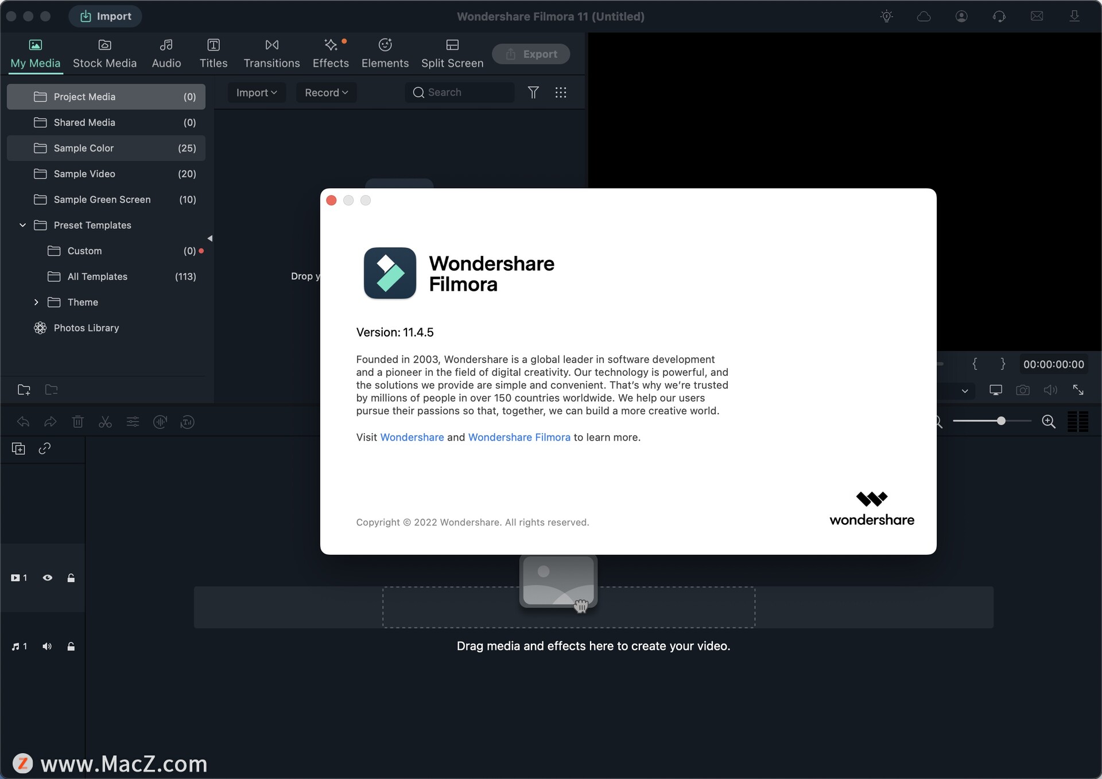Set mark-in with left brace icon

coord(975,364)
